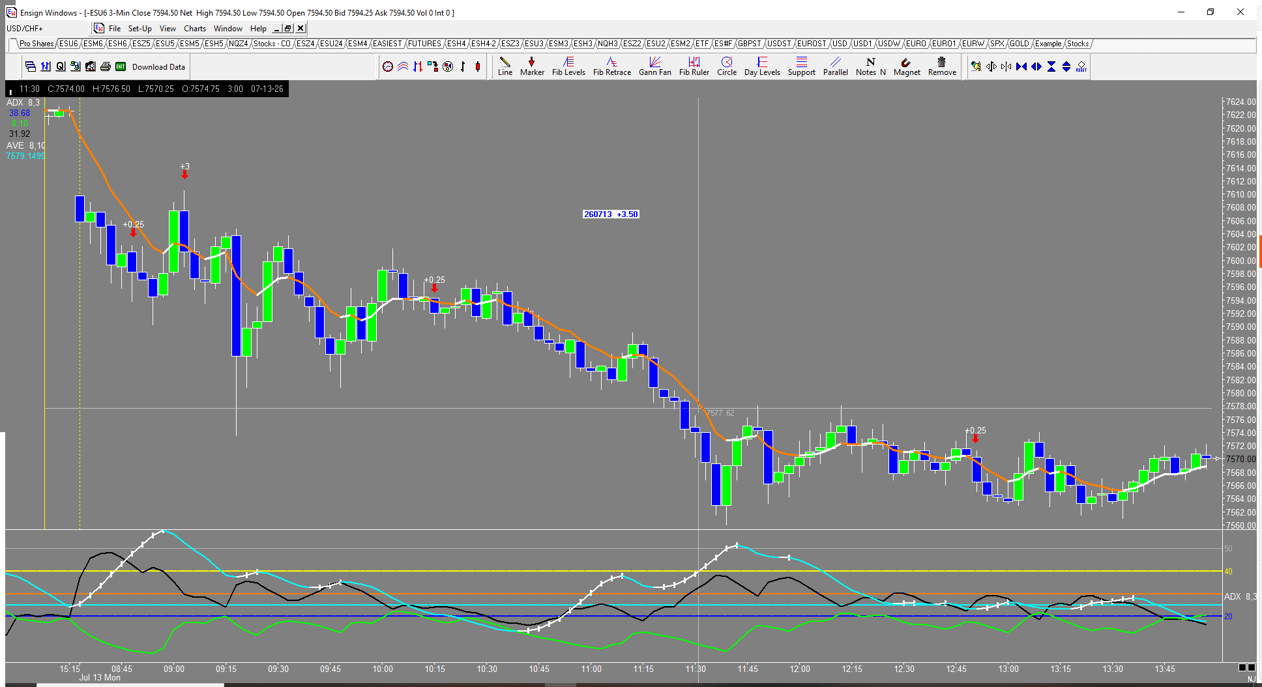1262x687 pixels.
Task: Toggle the Magnet tool
Action: (x=907, y=66)
